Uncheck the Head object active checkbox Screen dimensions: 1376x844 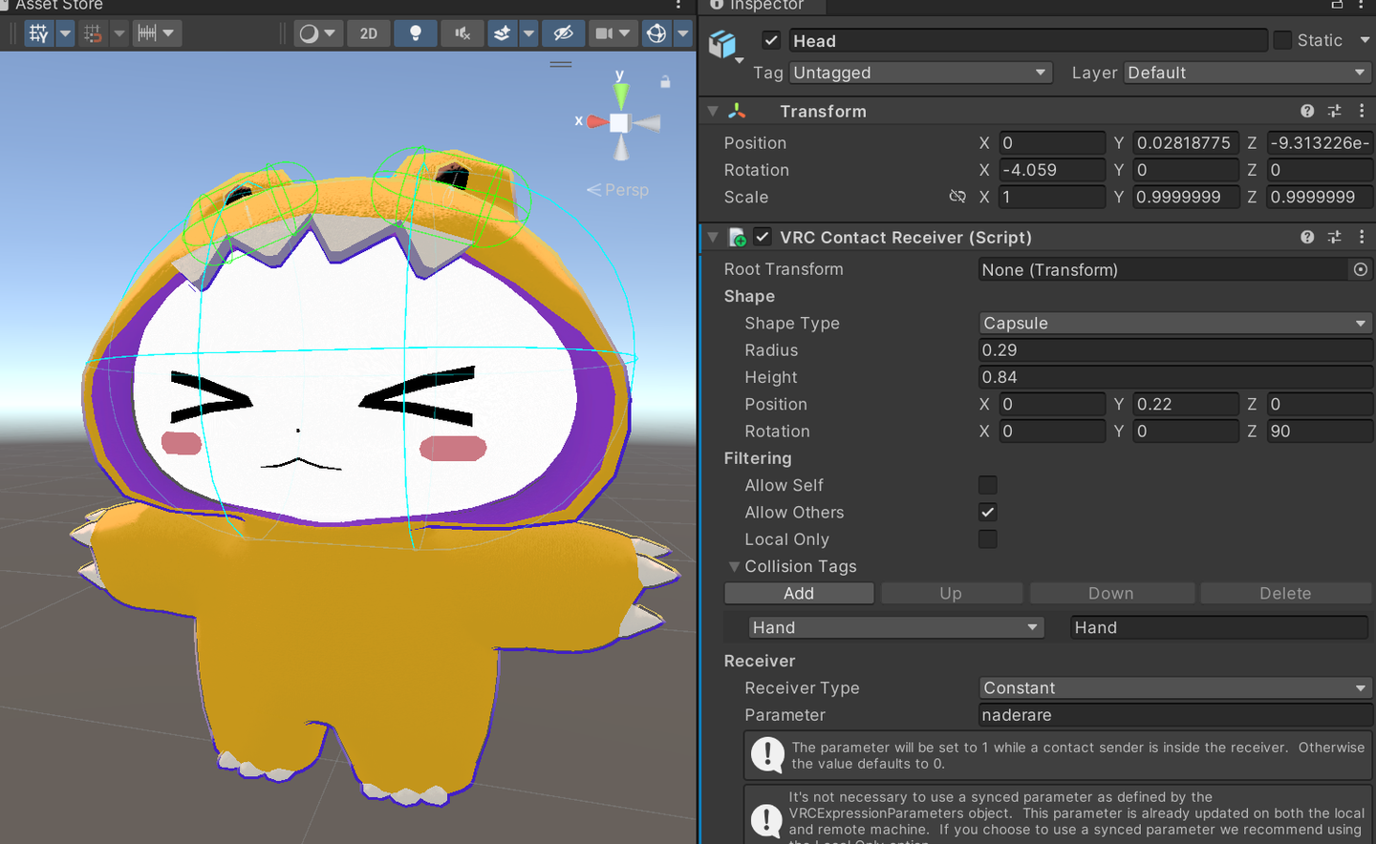pos(771,40)
